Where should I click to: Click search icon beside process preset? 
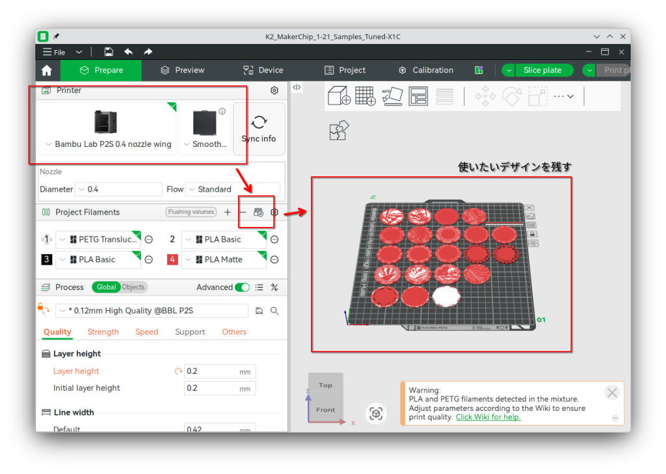(274, 311)
